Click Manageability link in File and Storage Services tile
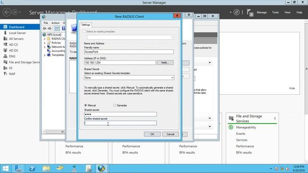This screenshot has height=173, width=308. [x=246, y=127]
